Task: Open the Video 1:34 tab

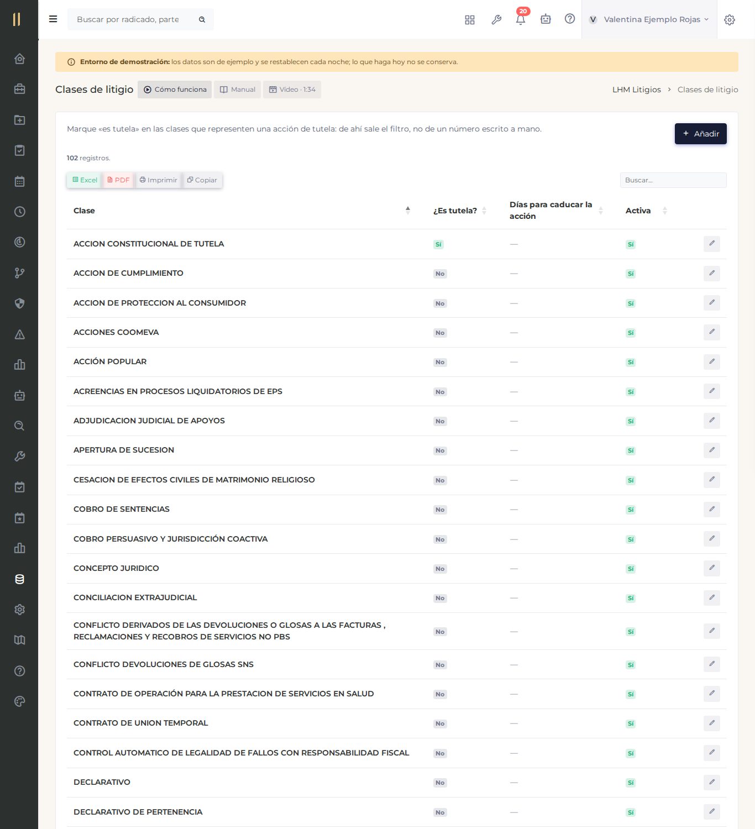Action: 292,90
